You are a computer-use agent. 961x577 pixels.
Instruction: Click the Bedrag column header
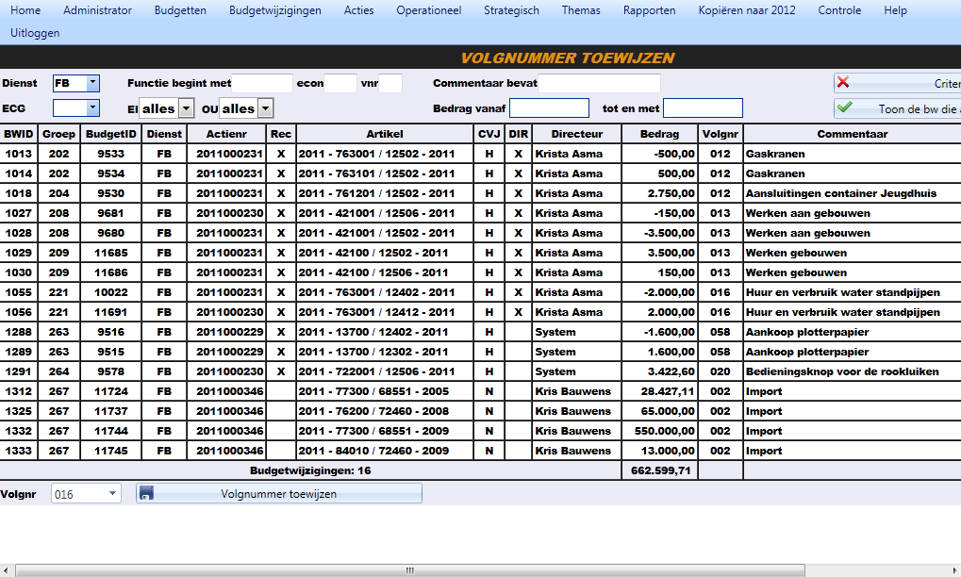pyautogui.click(x=660, y=134)
